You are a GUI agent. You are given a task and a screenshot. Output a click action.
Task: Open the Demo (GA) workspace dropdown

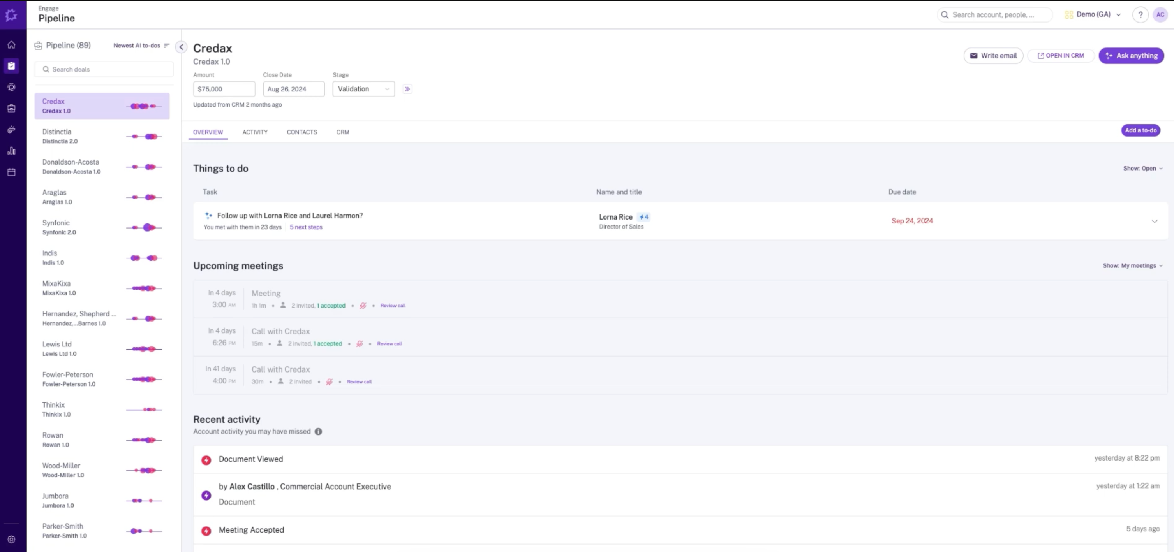tap(1093, 14)
